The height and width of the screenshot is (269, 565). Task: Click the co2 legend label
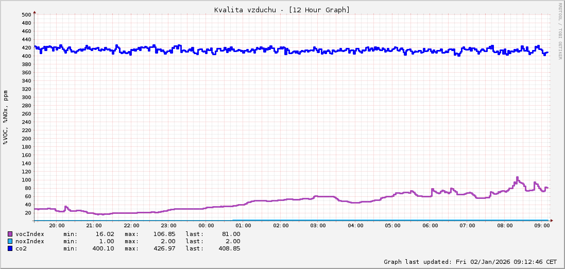pyautogui.click(x=21, y=248)
